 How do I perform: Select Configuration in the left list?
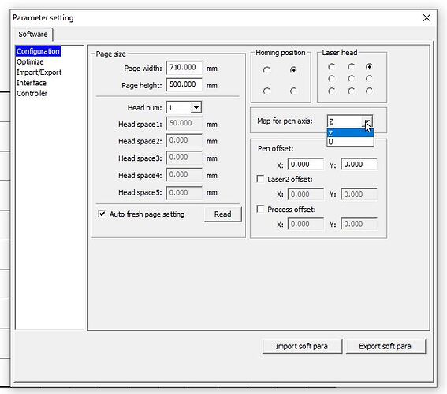38,51
